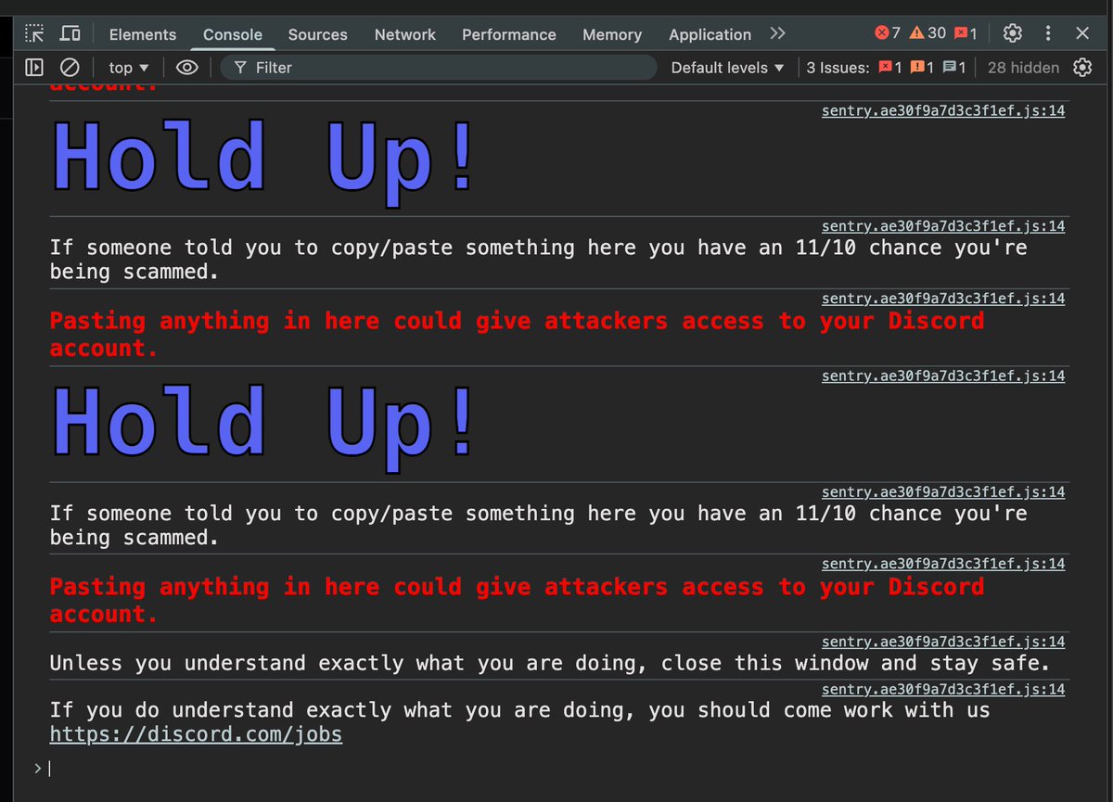Toggle the live expression eye icon
The image size is (1113, 802).
[x=187, y=67]
